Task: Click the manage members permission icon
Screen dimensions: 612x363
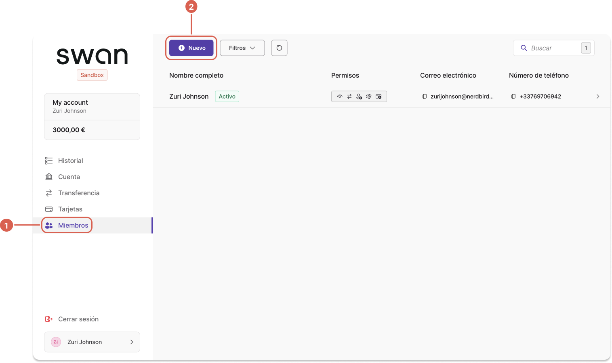Action: [359, 97]
